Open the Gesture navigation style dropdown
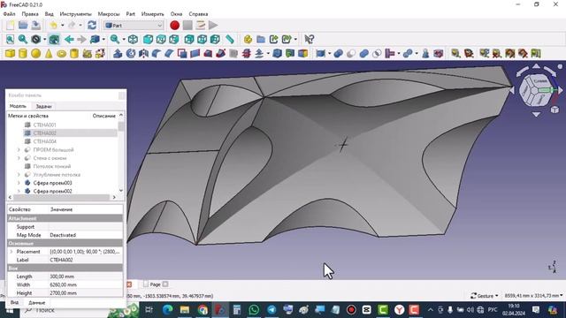Screen dimensions: 566x318 click(x=485, y=296)
